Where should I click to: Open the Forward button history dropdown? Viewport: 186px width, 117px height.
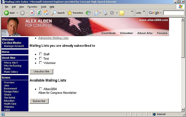point(27,13)
